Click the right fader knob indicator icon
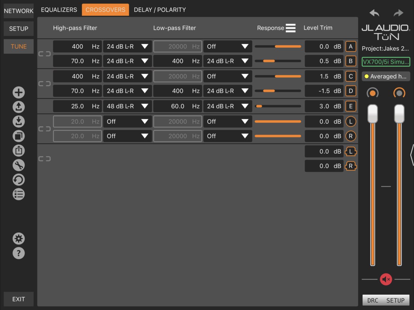 (399, 93)
